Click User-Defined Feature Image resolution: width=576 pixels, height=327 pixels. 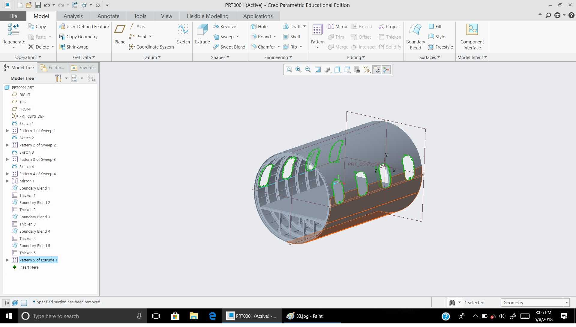tap(84, 26)
